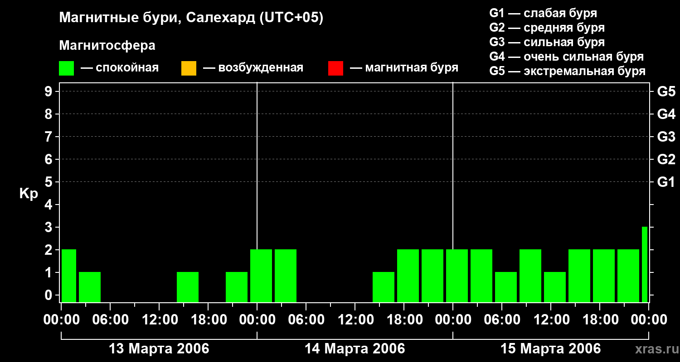The height and width of the screenshot is (362, 680).
Task: Click the Kp axis value 7
Action: click(49, 137)
